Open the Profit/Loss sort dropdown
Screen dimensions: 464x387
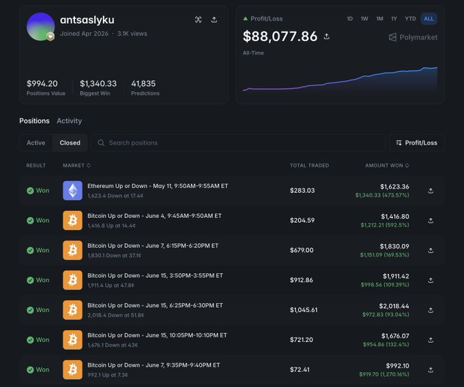[416, 142]
